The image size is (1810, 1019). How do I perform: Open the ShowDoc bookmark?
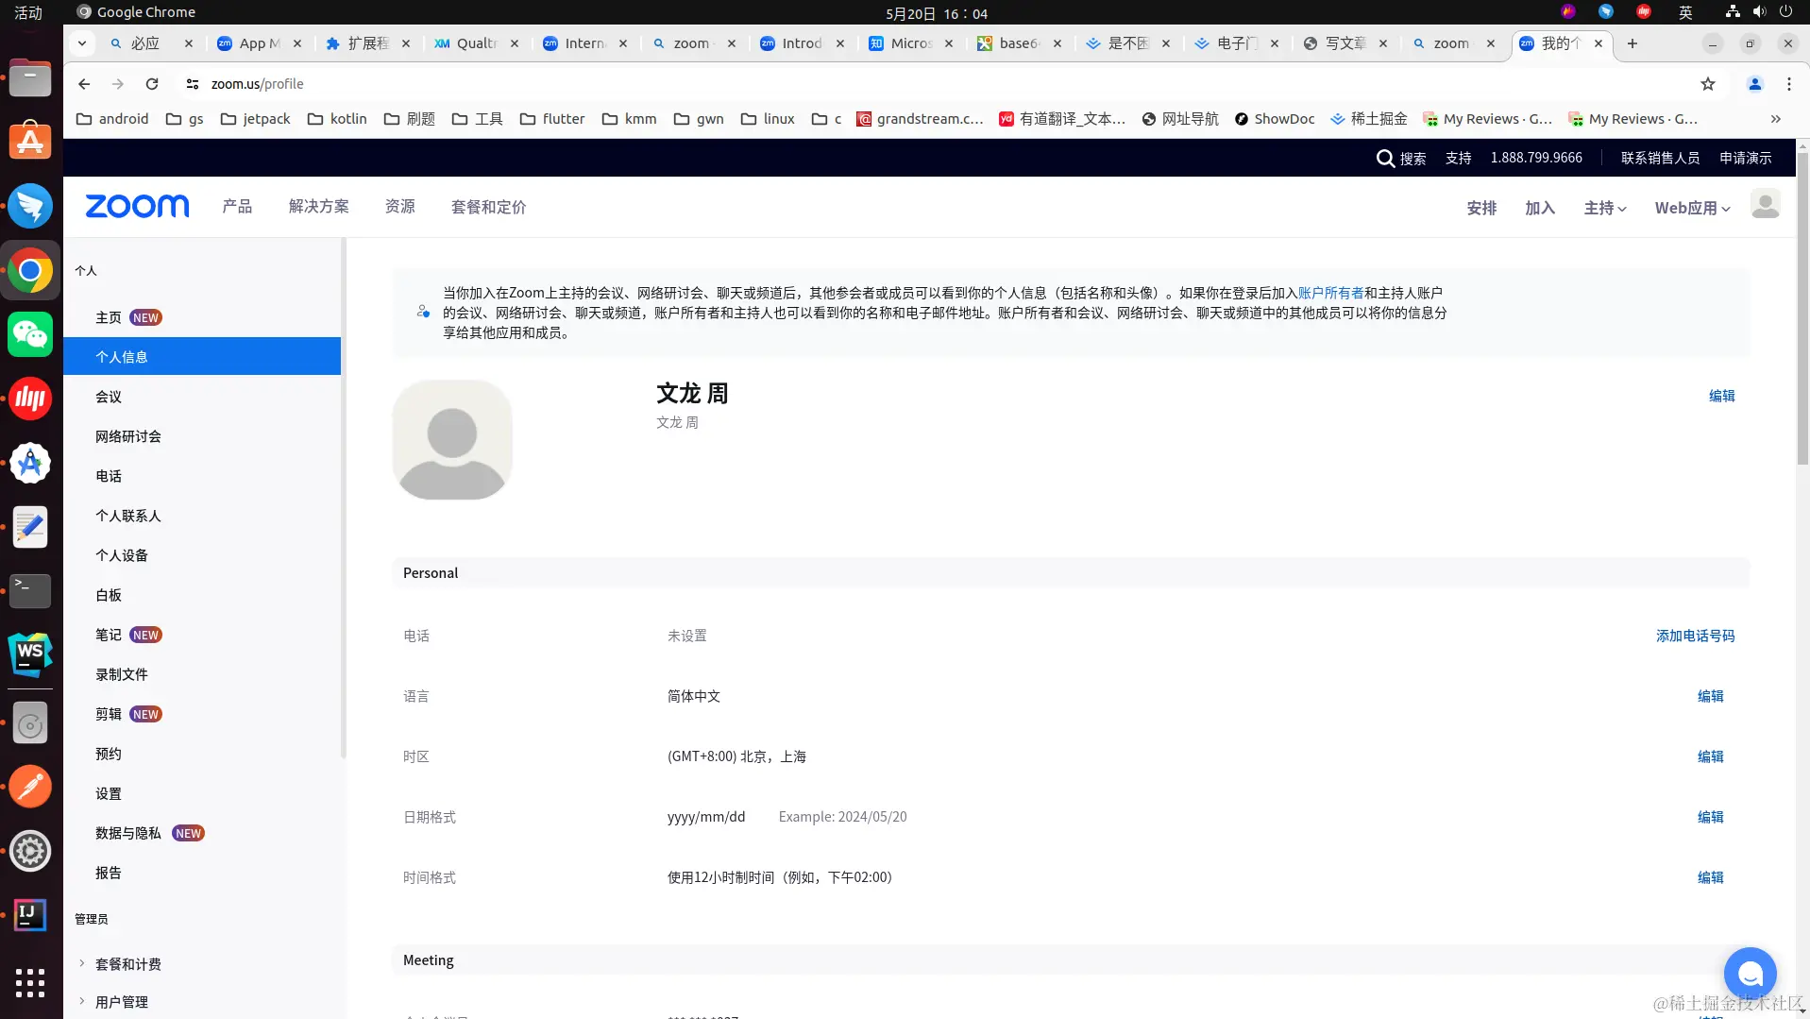(x=1275, y=119)
